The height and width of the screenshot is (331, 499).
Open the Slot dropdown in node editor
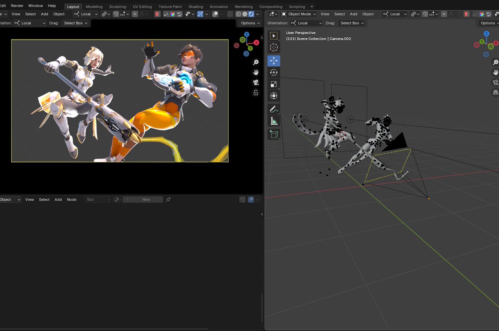coord(98,200)
